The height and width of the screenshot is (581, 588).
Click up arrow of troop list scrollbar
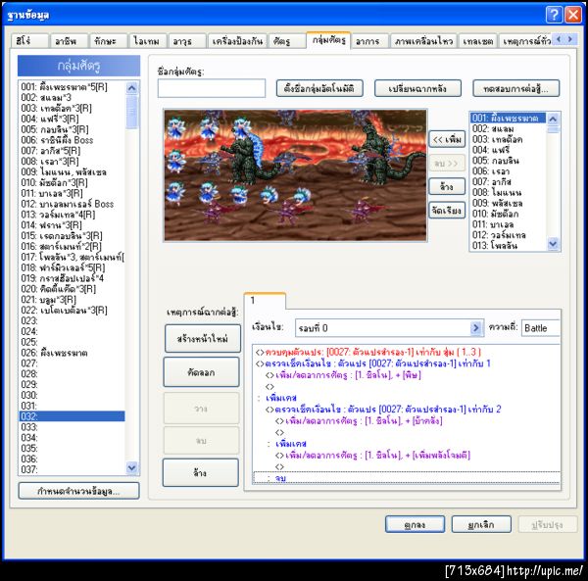(x=131, y=88)
